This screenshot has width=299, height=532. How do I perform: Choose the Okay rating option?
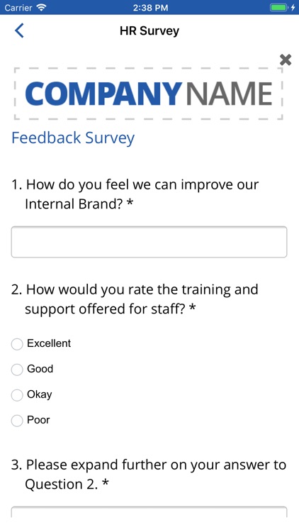17,395
